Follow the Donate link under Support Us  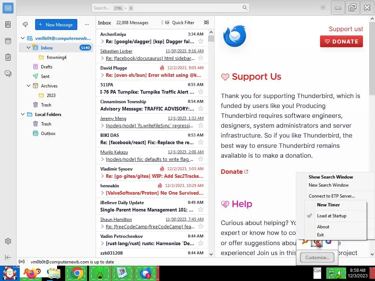[x=234, y=172]
